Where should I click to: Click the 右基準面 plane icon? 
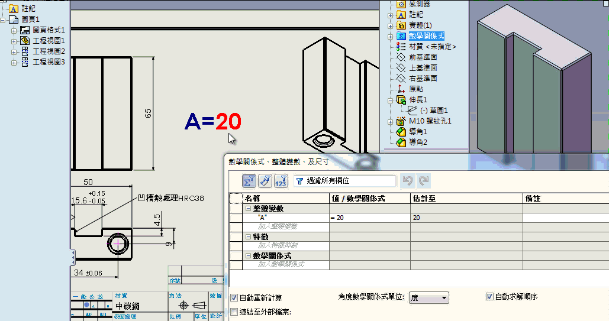[401, 79]
